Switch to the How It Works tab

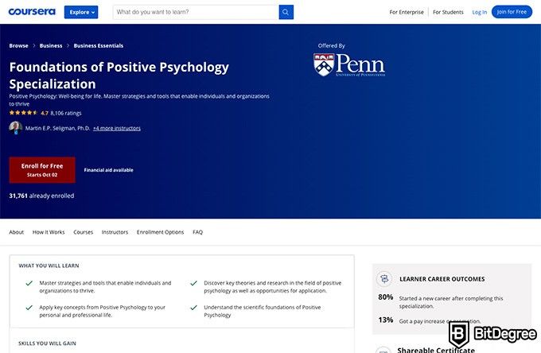pos(49,232)
